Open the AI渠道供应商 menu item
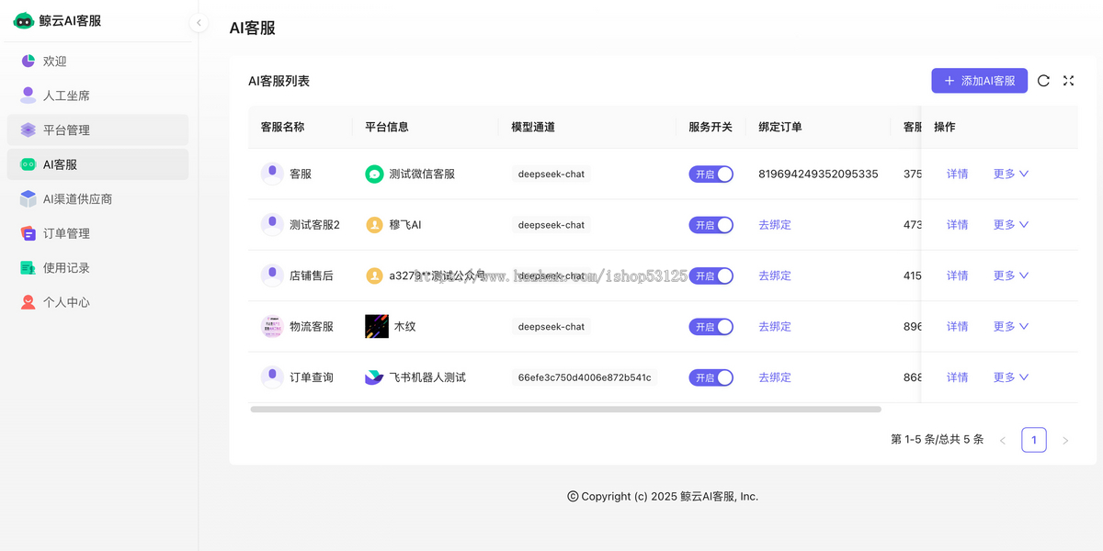The height and width of the screenshot is (551, 1103). tap(97, 198)
